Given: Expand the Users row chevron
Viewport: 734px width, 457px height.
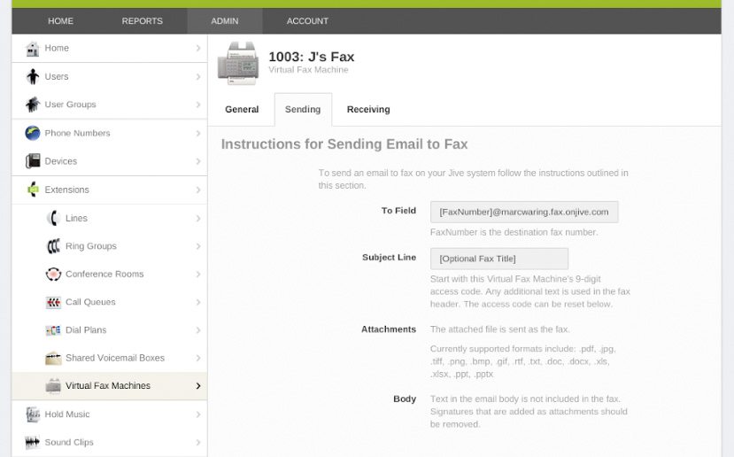Looking at the screenshot, I should tap(198, 76).
